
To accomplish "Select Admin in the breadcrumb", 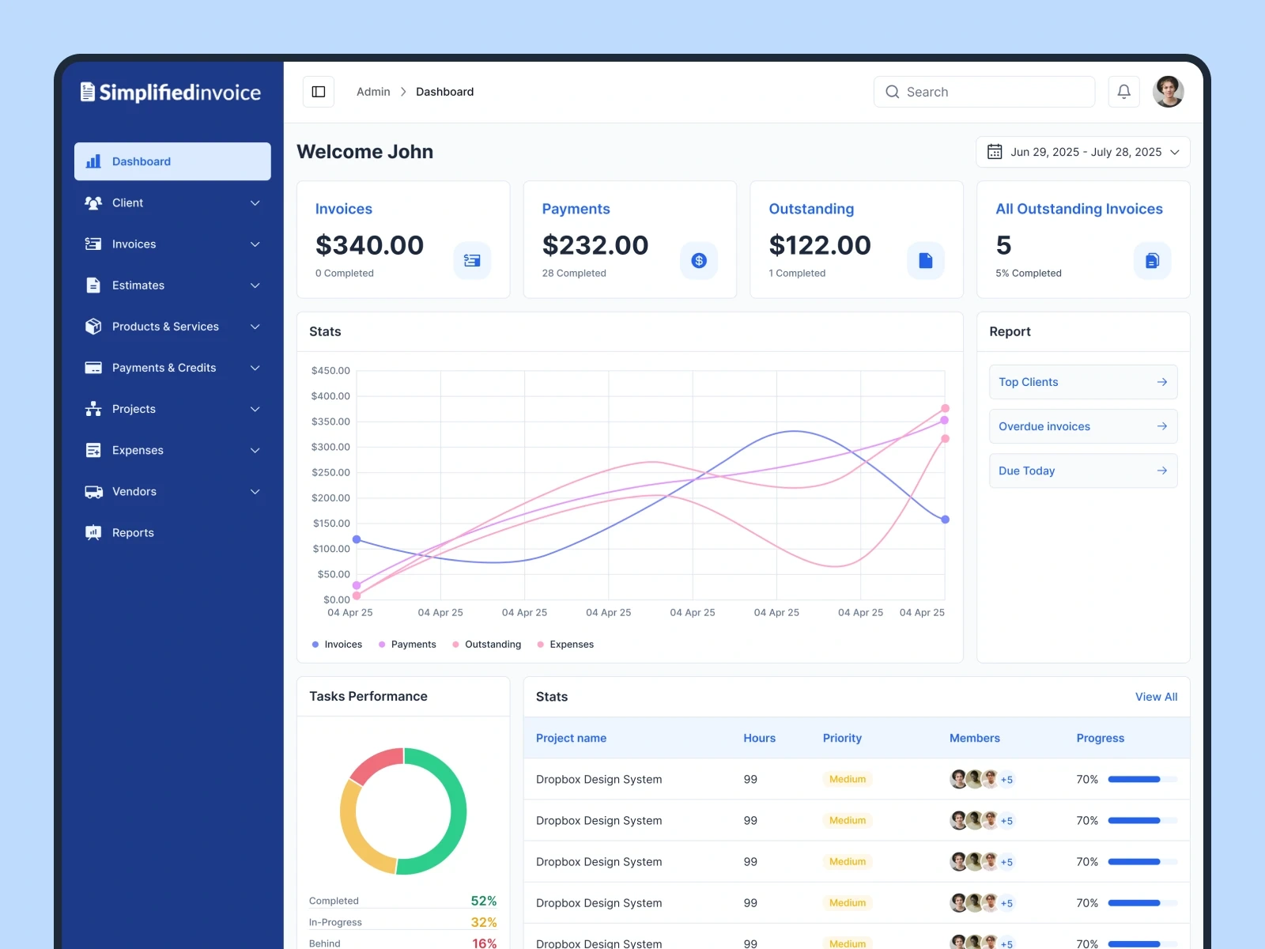I will pos(373,92).
